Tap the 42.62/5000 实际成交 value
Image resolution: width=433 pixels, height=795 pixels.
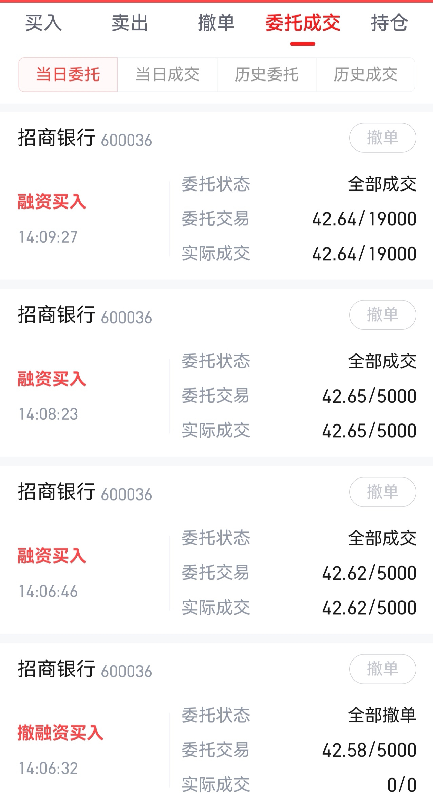(369, 608)
